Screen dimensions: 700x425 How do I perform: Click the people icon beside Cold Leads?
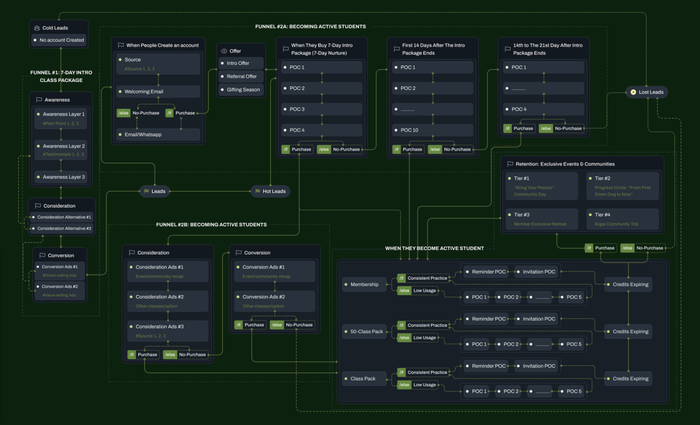(37, 28)
